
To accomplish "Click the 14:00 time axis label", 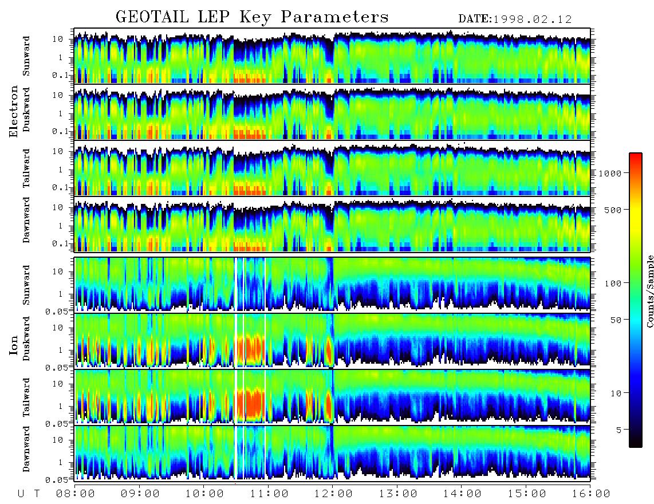I will pyautogui.click(x=462, y=494).
